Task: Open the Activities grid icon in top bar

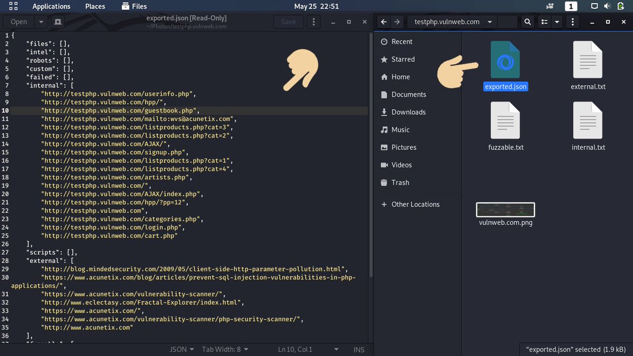Action: [14, 6]
